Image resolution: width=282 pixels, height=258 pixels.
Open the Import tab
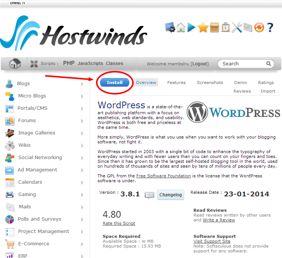click(x=268, y=91)
